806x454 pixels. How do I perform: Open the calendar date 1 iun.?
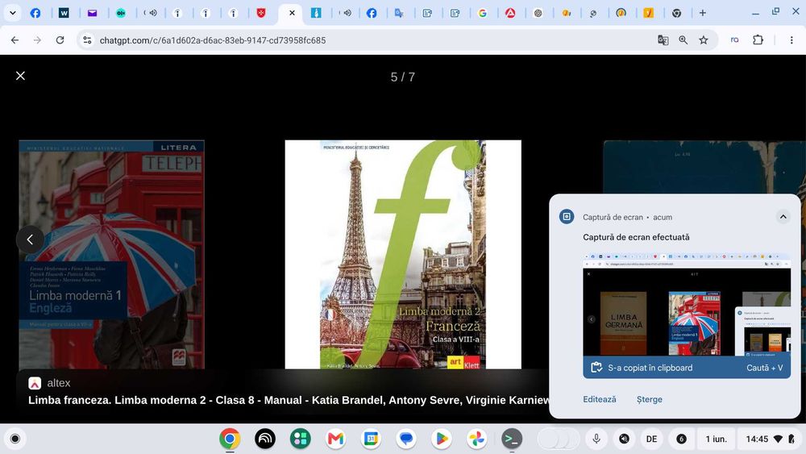(x=716, y=439)
